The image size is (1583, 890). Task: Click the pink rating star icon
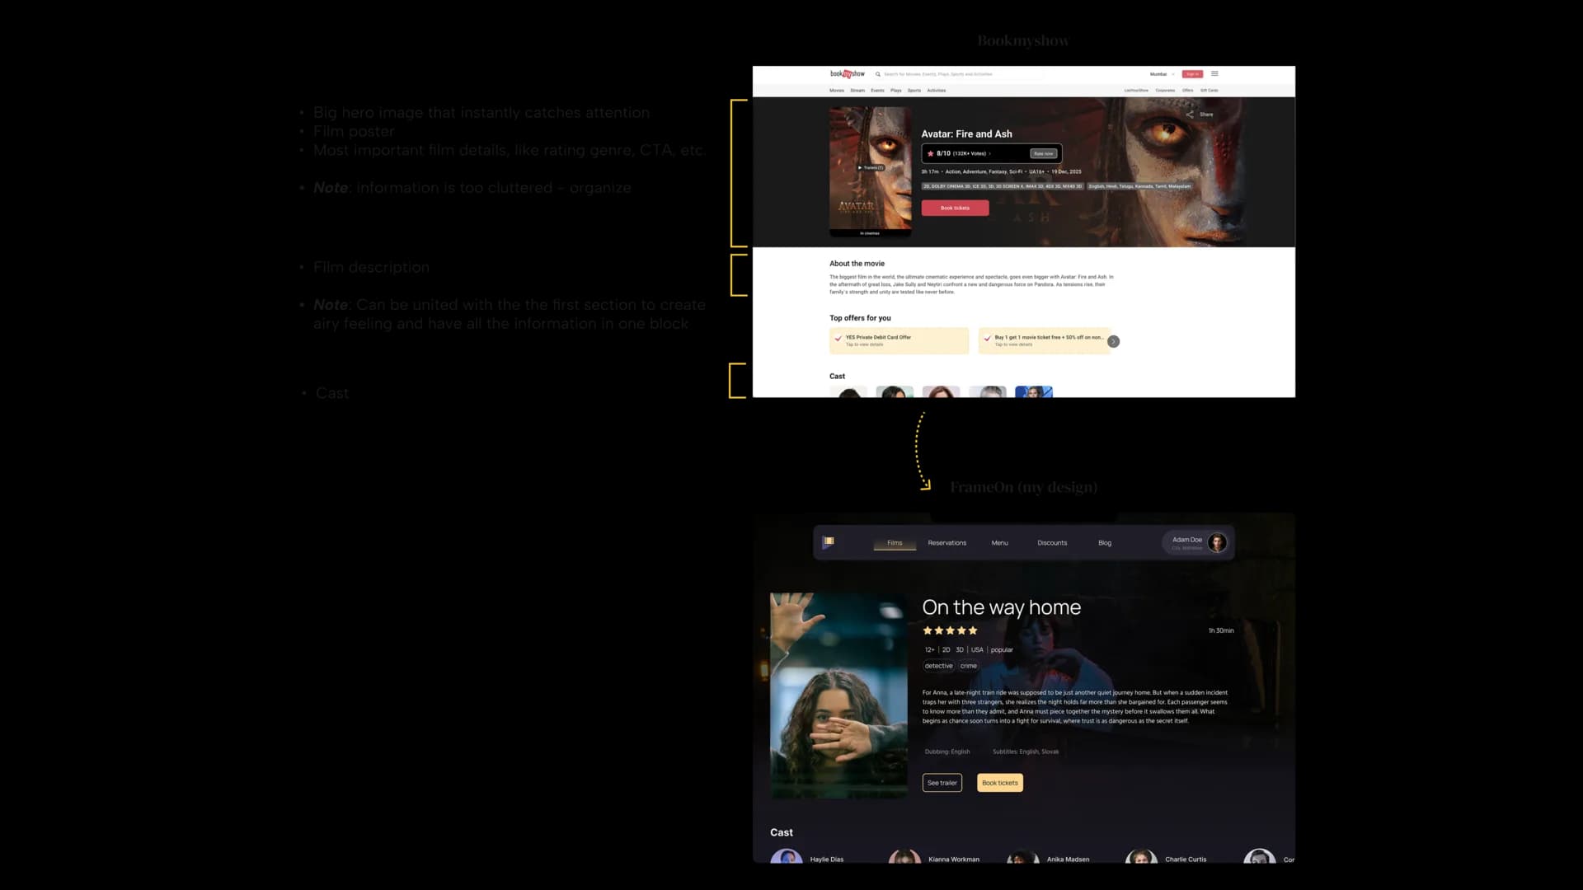point(930,153)
